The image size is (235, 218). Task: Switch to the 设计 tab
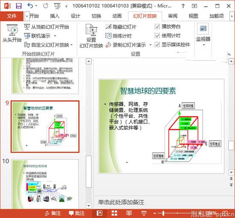tap(75, 16)
